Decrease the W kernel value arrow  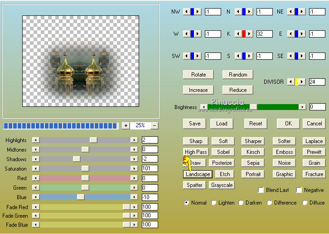(x=187, y=34)
